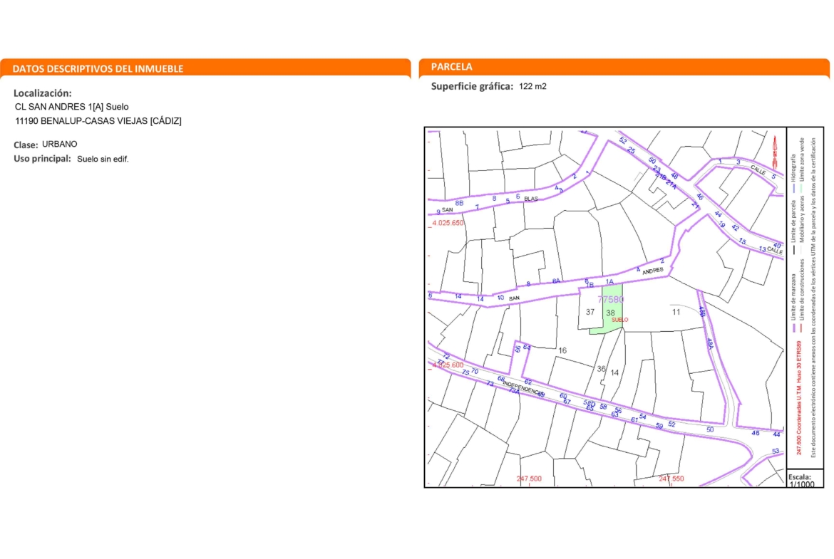Screen dimensions: 834x559
Task: Click the Clase label
Action: point(26,145)
